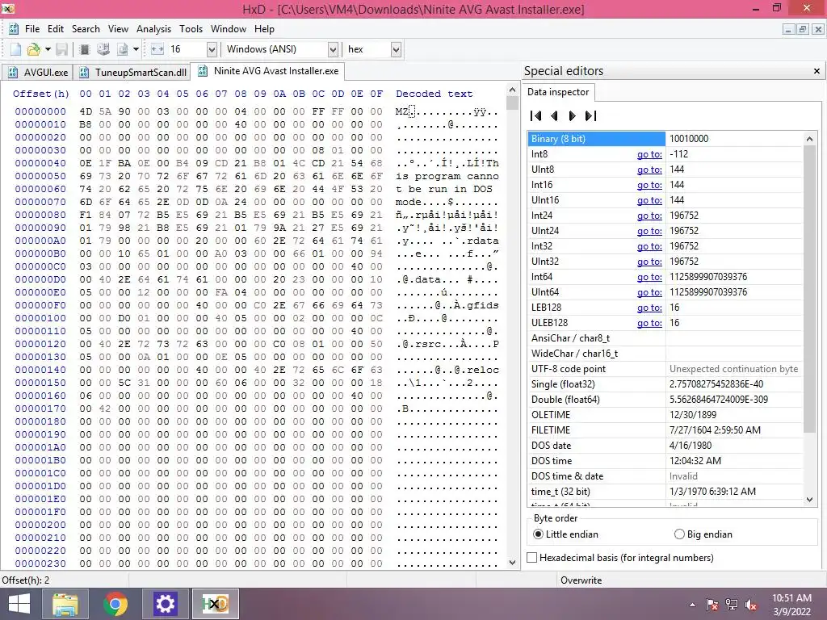Go to previous byte in Data inspector
The image size is (827, 620).
(x=554, y=115)
